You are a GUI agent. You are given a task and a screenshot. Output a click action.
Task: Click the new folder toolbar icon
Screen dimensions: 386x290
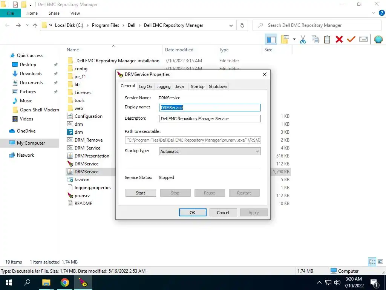point(285,39)
